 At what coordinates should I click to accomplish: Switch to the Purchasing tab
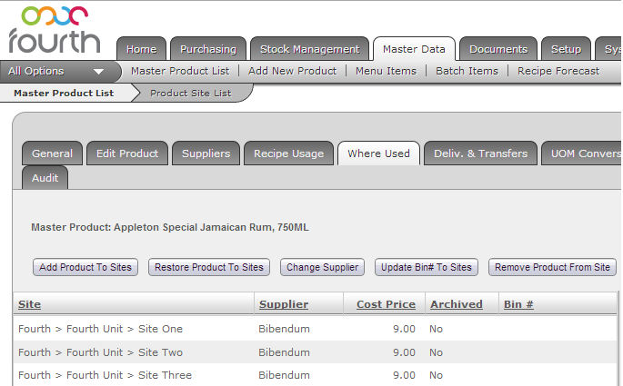pyautogui.click(x=207, y=49)
